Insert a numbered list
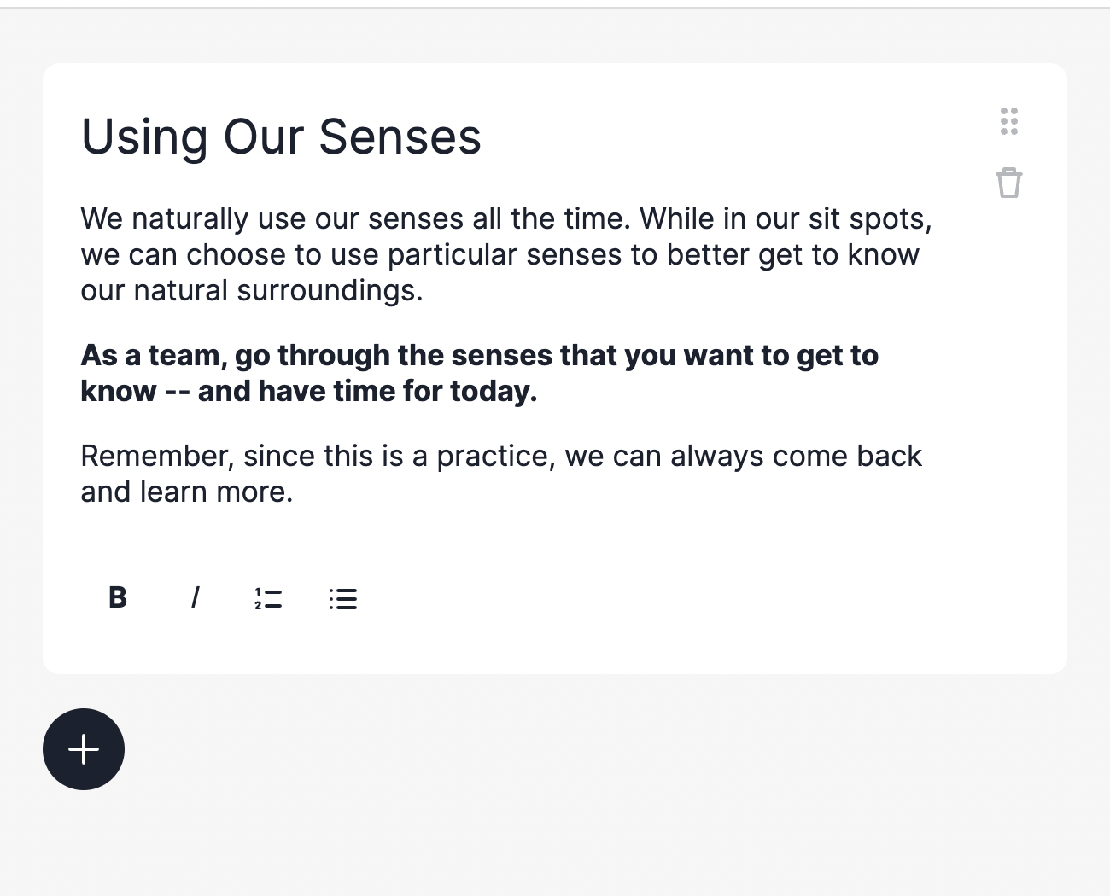 coord(268,598)
